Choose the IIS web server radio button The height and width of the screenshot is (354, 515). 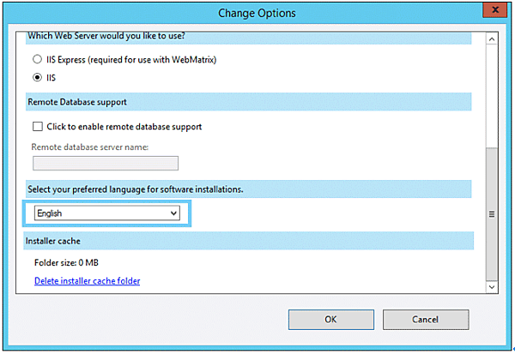pos(37,76)
